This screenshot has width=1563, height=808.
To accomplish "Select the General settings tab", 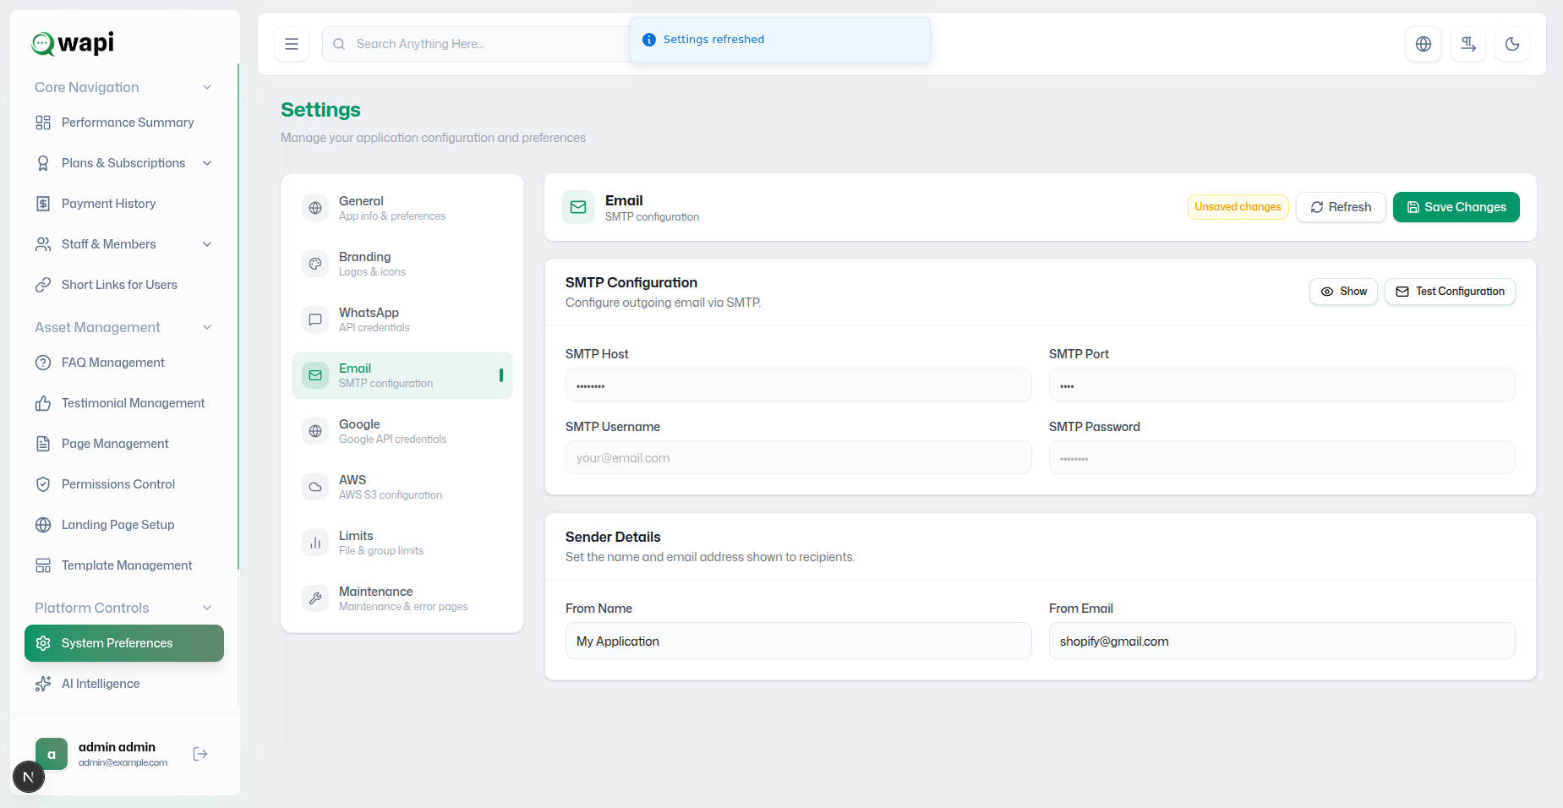I will point(402,208).
